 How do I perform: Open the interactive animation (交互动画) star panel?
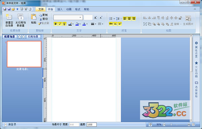[x=196, y=70]
